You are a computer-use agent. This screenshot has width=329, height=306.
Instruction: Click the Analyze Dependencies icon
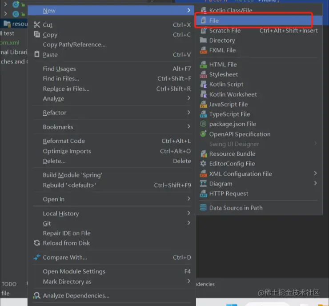tap(37, 295)
